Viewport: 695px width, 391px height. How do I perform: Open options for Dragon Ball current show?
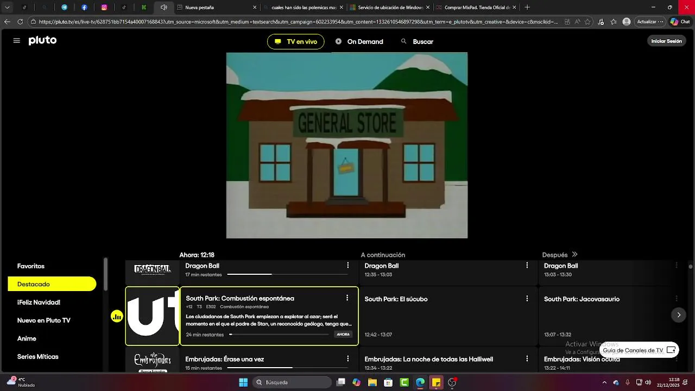tap(348, 266)
